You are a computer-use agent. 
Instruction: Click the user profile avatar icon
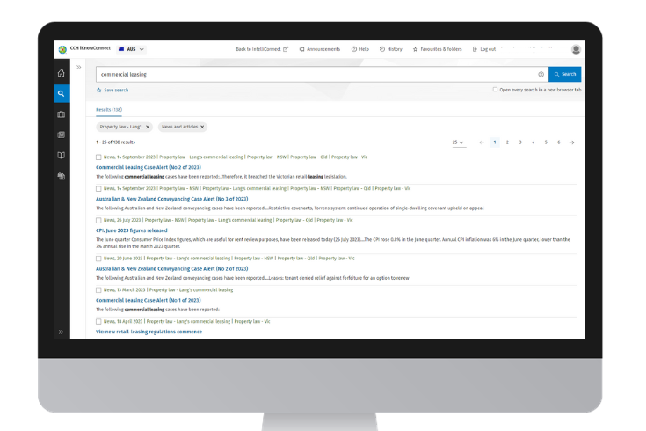(576, 49)
